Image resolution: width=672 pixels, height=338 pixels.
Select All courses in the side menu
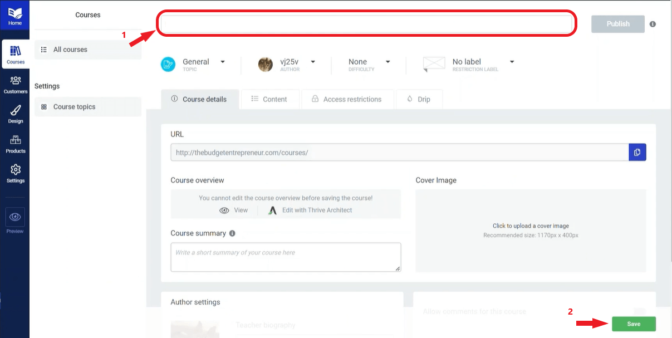click(x=88, y=50)
